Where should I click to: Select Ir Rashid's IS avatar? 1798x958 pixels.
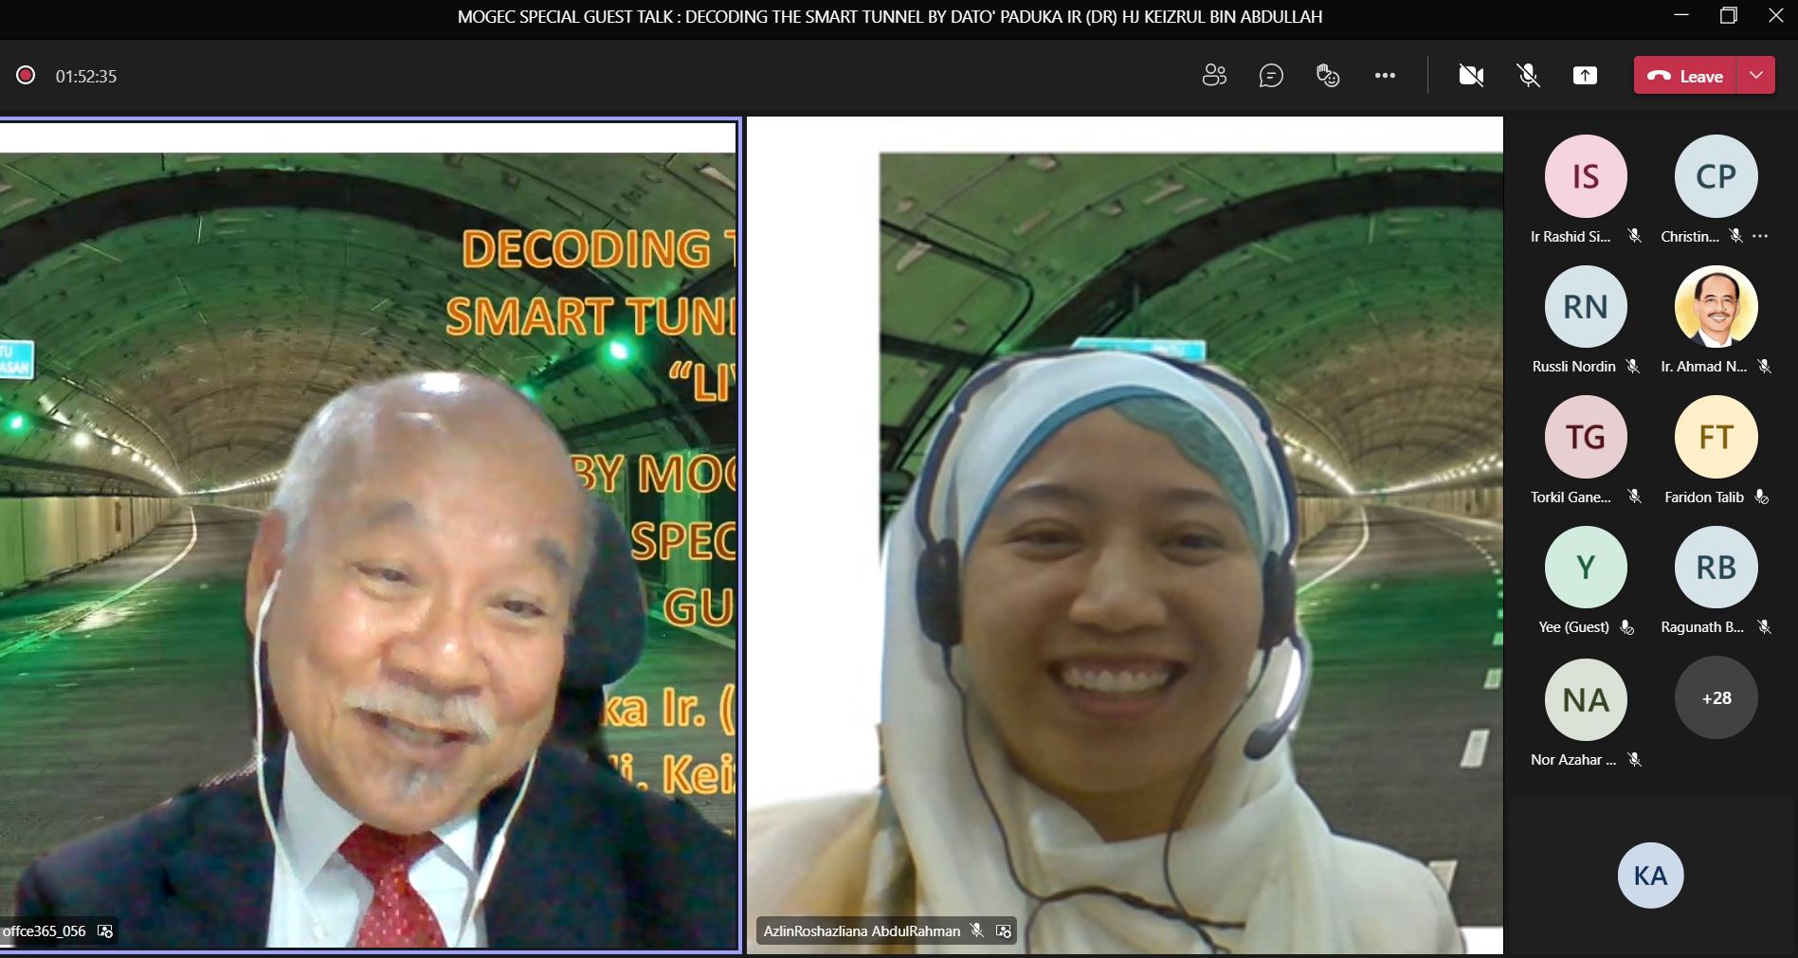click(x=1586, y=176)
